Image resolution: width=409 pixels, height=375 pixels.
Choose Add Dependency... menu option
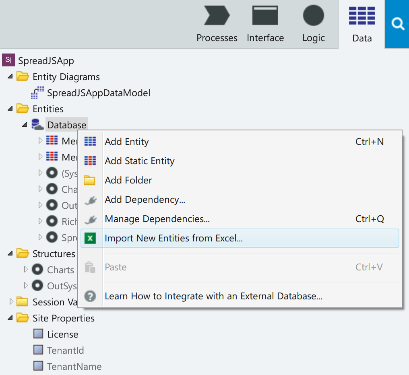240,200
